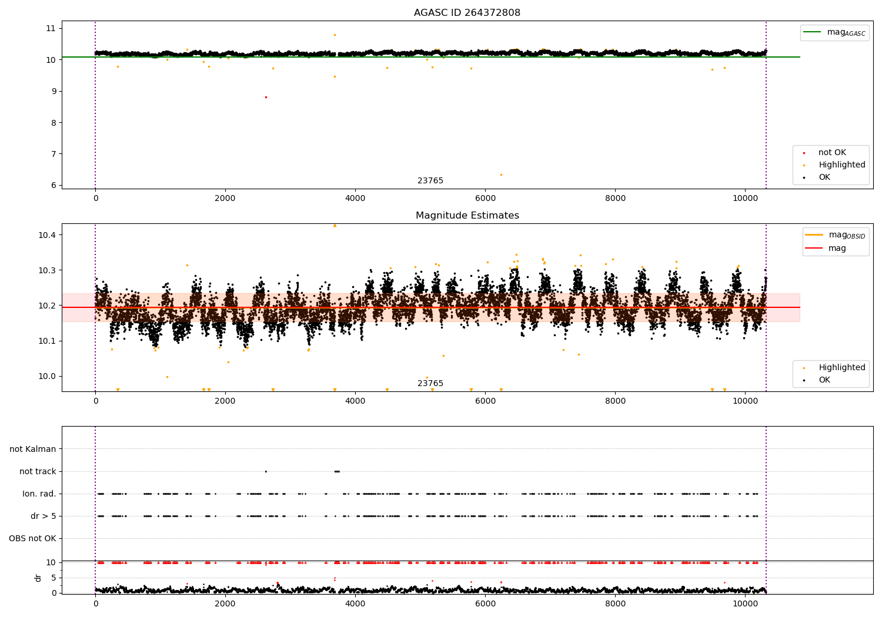Click x-axis tick "10000" under the dr plot

click(745, 604)
